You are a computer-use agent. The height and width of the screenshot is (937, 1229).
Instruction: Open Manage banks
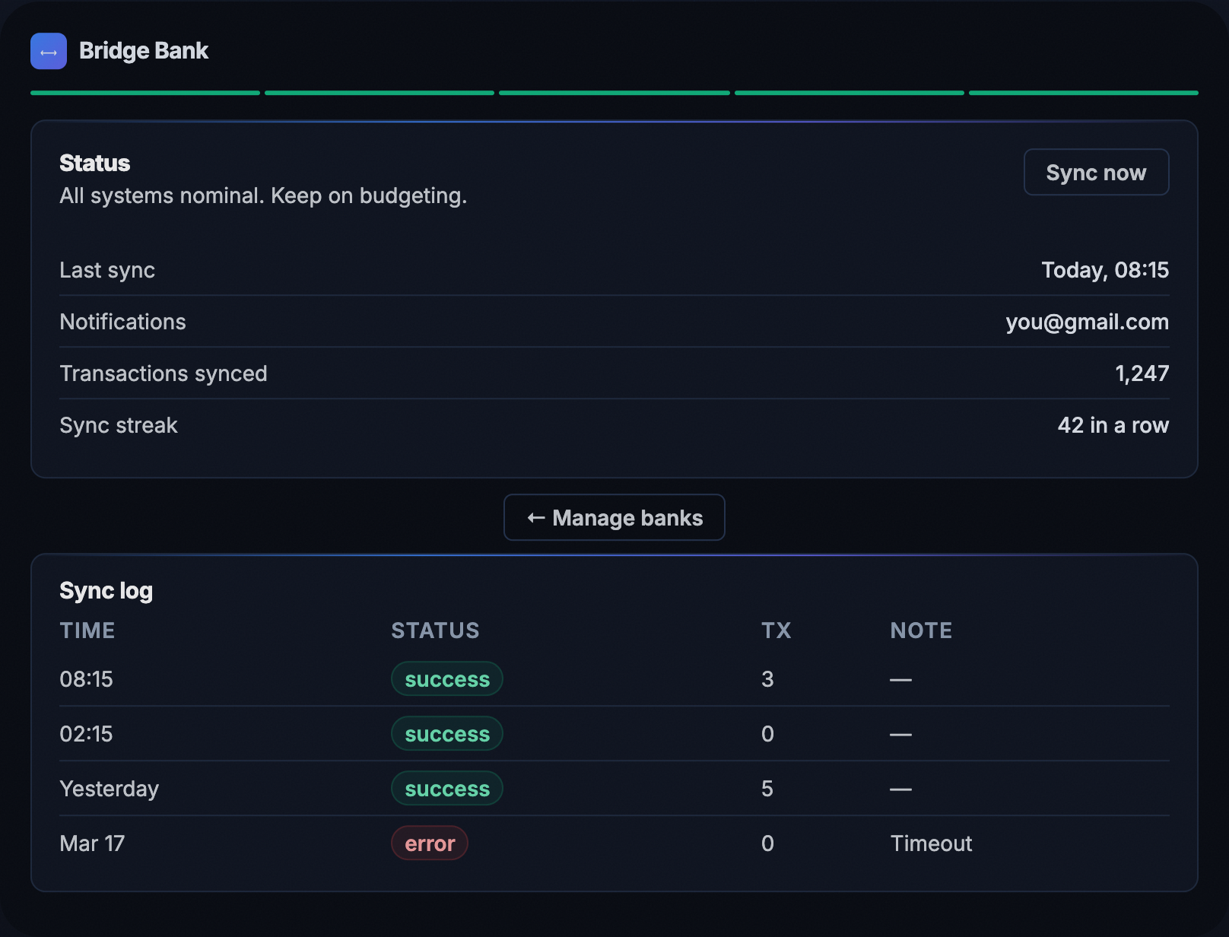tap(614, 517)
